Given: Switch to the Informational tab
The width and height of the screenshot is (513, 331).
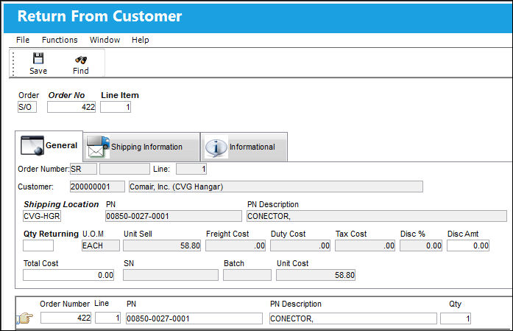Looking at the screenshot, I should (x=244, y=147).
